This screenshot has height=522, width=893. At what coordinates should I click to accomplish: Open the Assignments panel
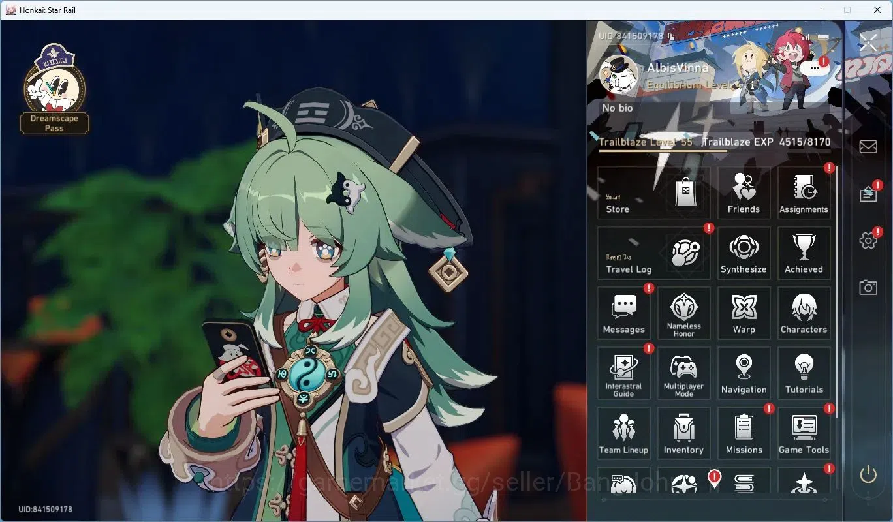click(804, 192)
